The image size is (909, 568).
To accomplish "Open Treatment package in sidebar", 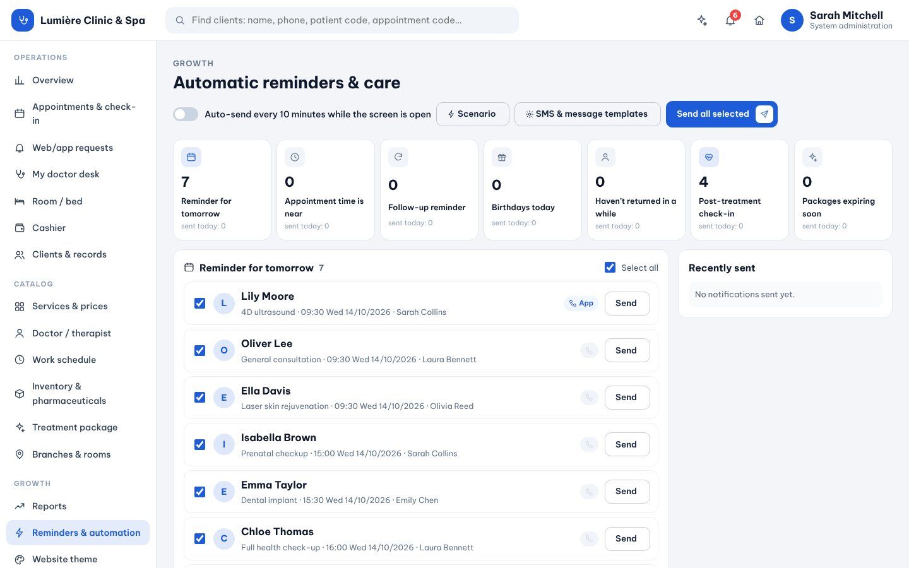I will [x=78, y=427].
